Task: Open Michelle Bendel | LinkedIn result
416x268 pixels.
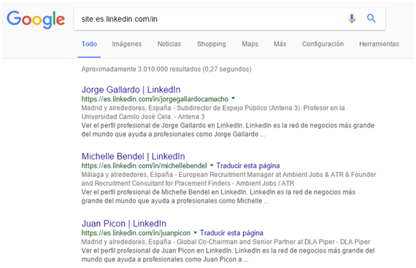Action: click(x=133, y=157)
